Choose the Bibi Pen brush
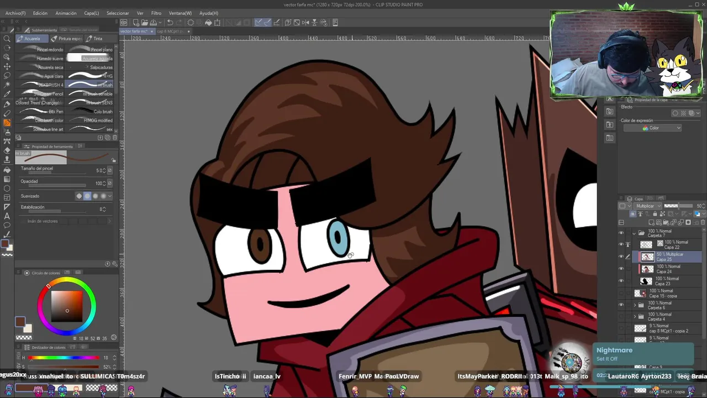The width and height of the screenshot is (707, 398). tap(41, 112)
